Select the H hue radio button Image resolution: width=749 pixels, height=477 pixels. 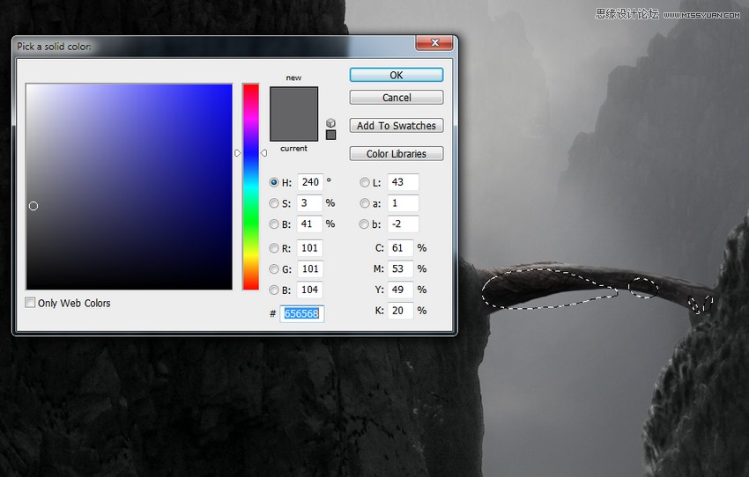coord(274,182)
